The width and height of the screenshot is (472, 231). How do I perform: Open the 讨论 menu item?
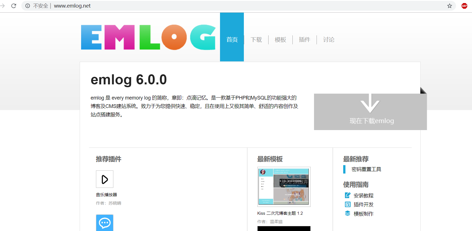point(329,40)
